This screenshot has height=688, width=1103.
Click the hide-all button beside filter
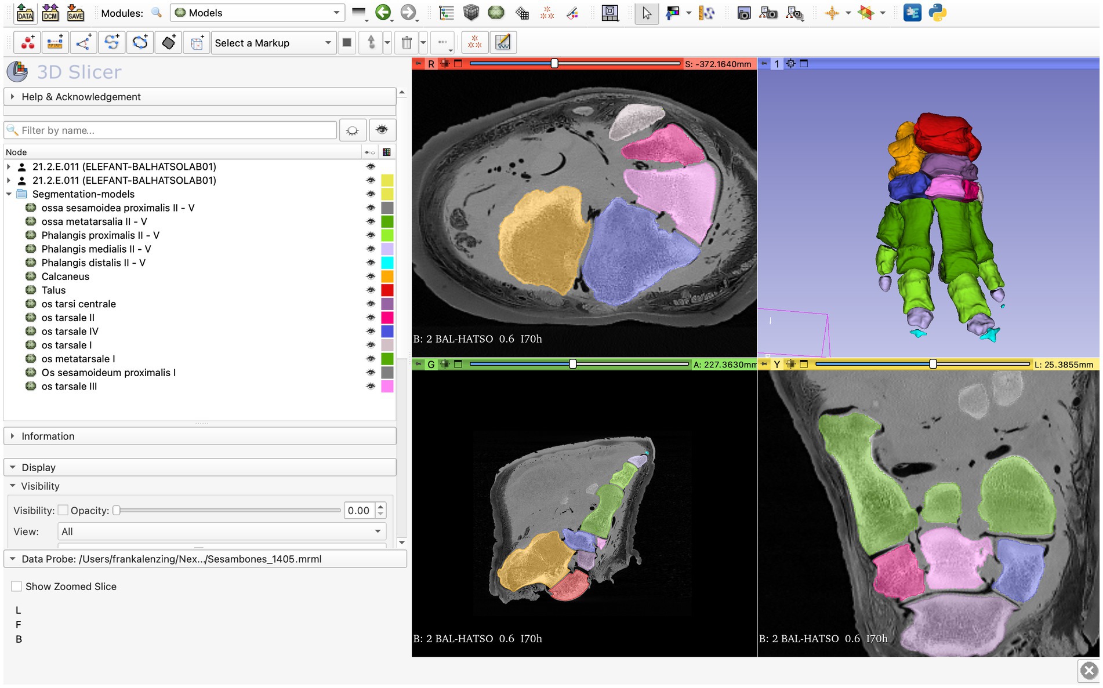tap(353, 130)
